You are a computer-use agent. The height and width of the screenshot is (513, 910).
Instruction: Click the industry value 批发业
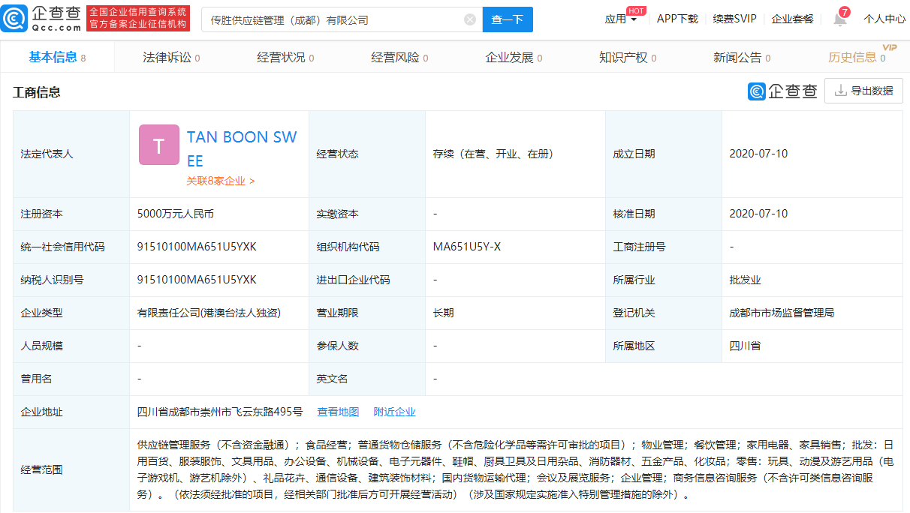click(x=746, y=280)
